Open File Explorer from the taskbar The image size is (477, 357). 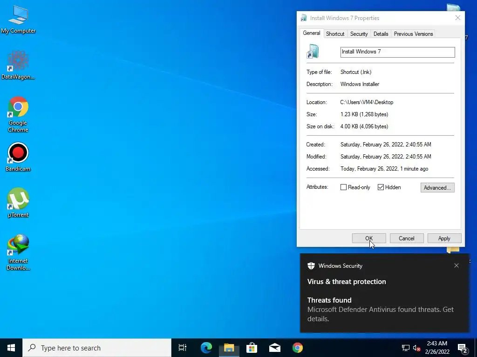point(229,348)
